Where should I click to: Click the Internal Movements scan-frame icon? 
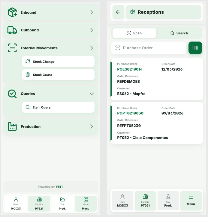click(x=12, y=48)
